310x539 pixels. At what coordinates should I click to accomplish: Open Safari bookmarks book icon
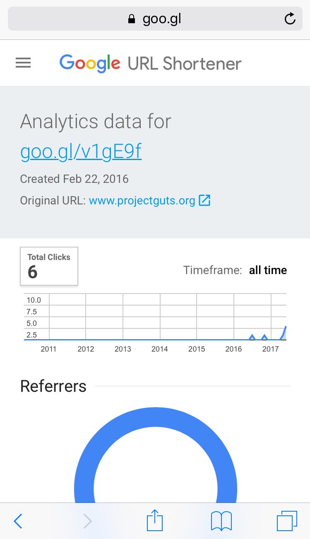pos(221,521)
